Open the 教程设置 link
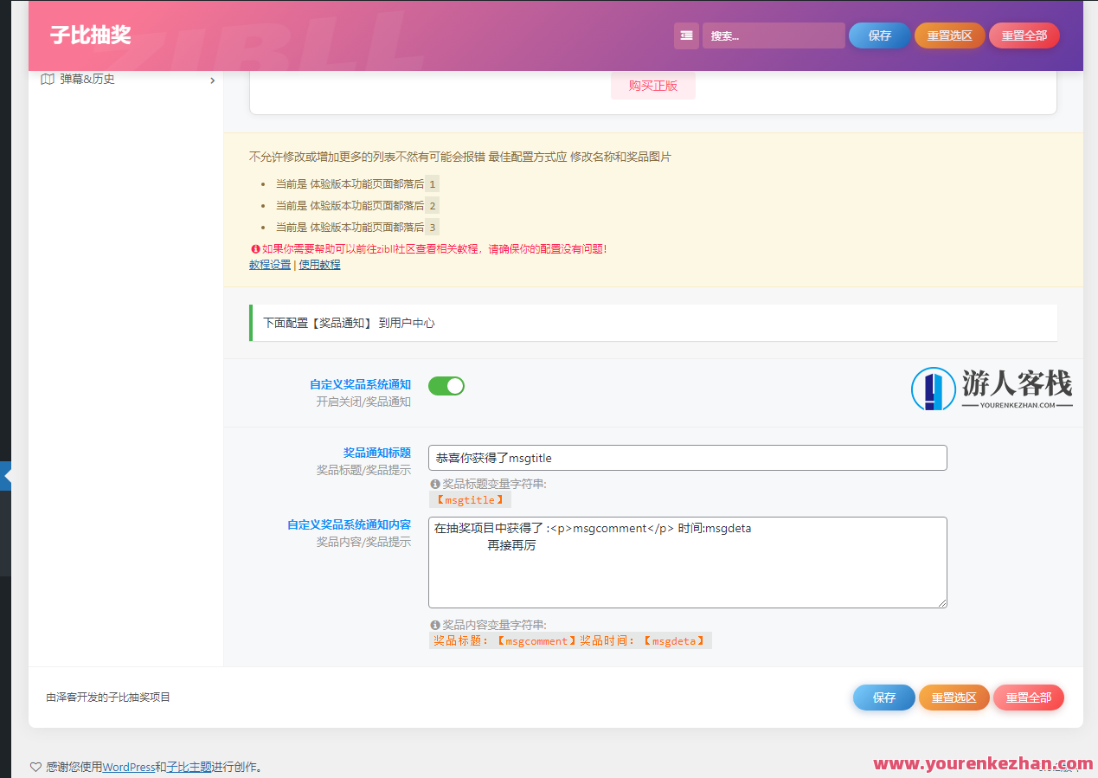Screen dimensions: 1098x778 tap(269, 265)
